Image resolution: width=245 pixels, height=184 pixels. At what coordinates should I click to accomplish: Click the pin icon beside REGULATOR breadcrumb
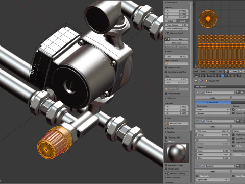tap(196, 81)
